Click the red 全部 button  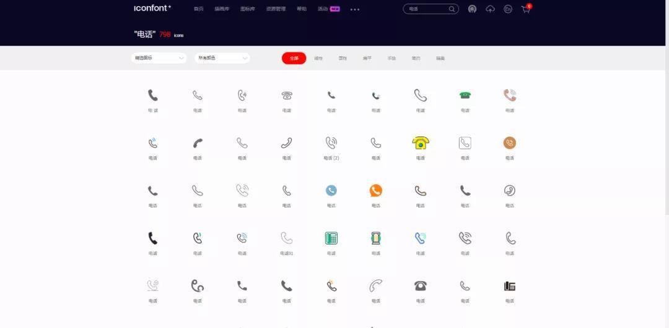tap(294, 58)
